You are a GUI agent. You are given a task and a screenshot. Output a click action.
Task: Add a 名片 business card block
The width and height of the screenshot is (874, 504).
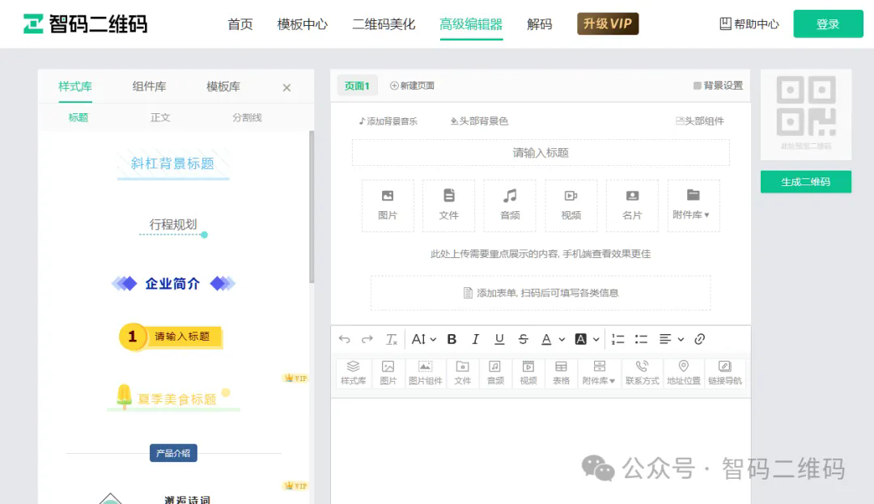[x=632, y=205]
